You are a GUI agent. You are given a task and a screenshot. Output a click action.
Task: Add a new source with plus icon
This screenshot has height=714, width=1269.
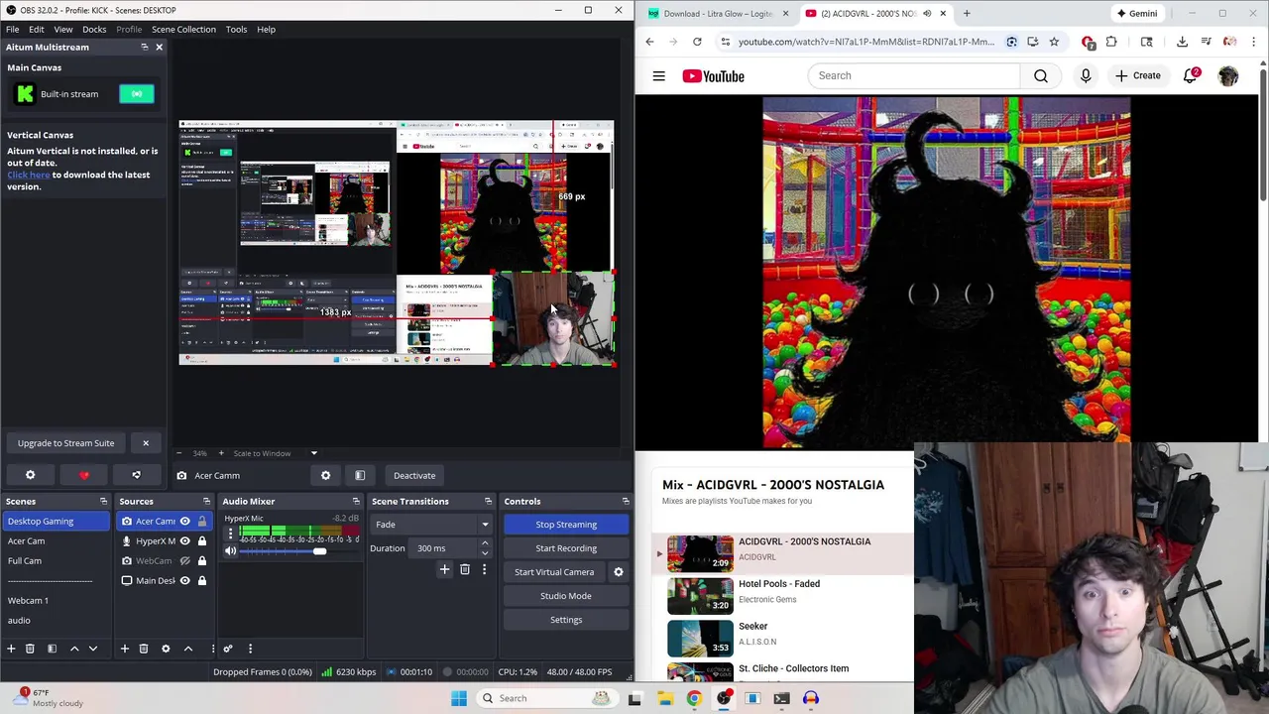pyautogui.click(x=125, y=649)
